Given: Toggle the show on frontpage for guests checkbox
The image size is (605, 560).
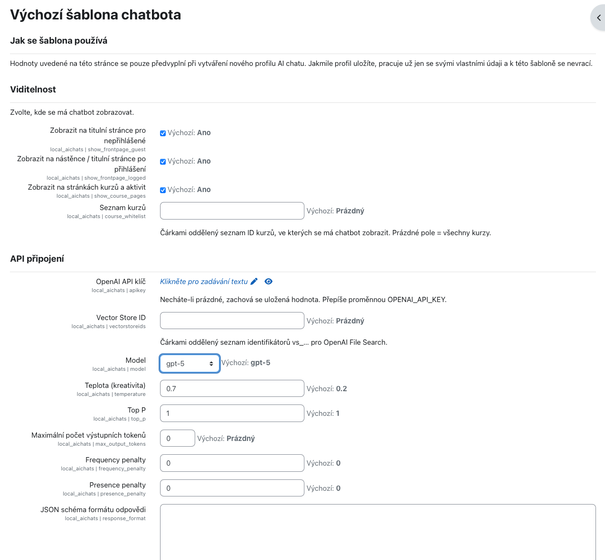Looking at the screenshot, I should [x=163, y=133].
